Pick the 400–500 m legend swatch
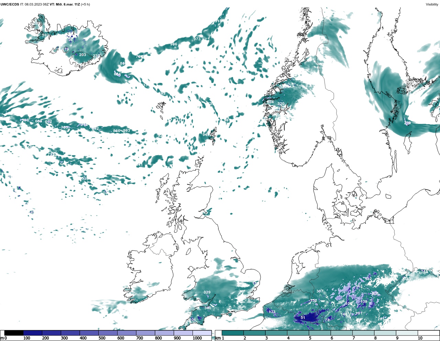Viewport: 440px width, 341px height. point(89,333)
